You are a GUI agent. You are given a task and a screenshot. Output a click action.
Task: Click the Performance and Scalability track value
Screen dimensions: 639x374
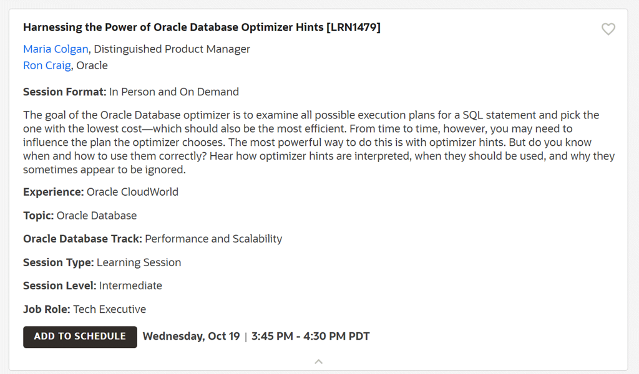click(213, 239)
